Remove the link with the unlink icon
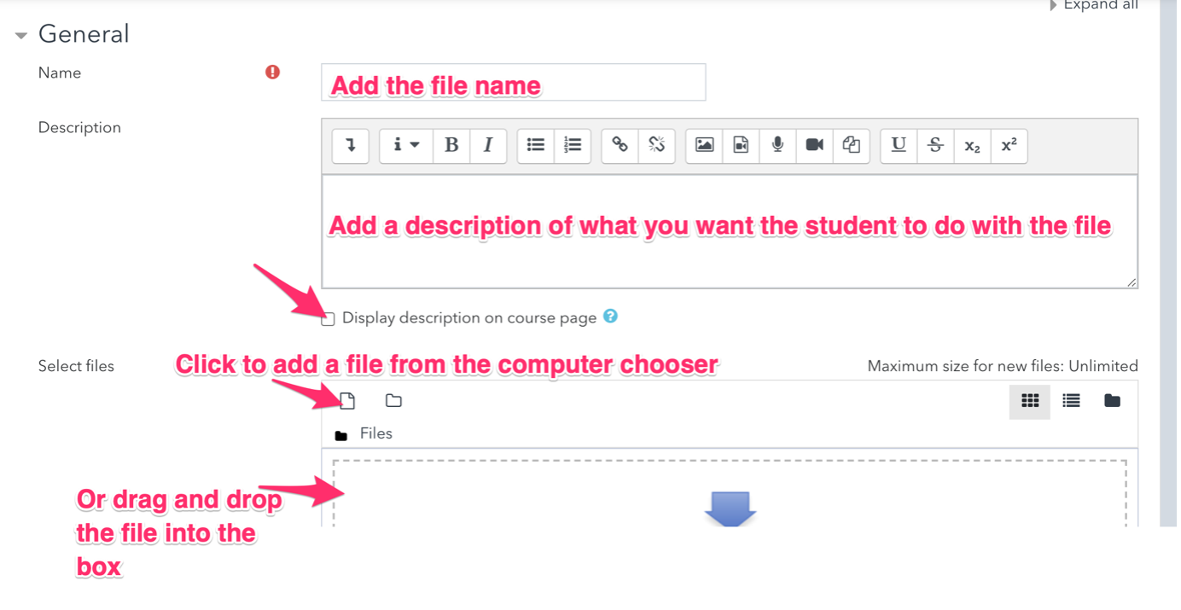The image size is (1181, 610). [x=656, y=145]
